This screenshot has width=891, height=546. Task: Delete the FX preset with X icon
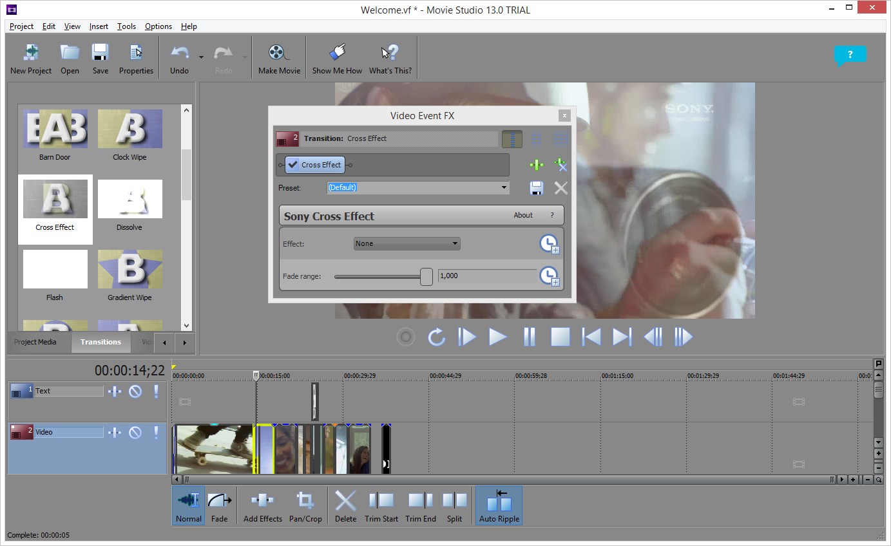click(561, 188)
